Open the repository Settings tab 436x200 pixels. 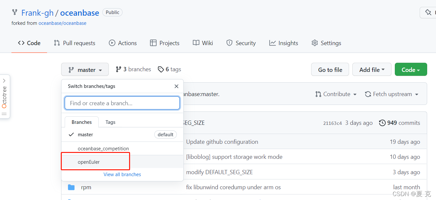coord(326,43)
